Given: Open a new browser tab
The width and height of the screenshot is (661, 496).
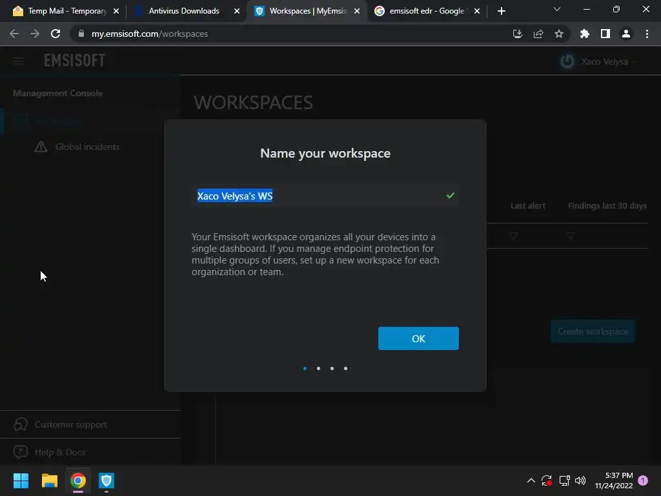Looking at the screenshot, I should coord(501,11).
